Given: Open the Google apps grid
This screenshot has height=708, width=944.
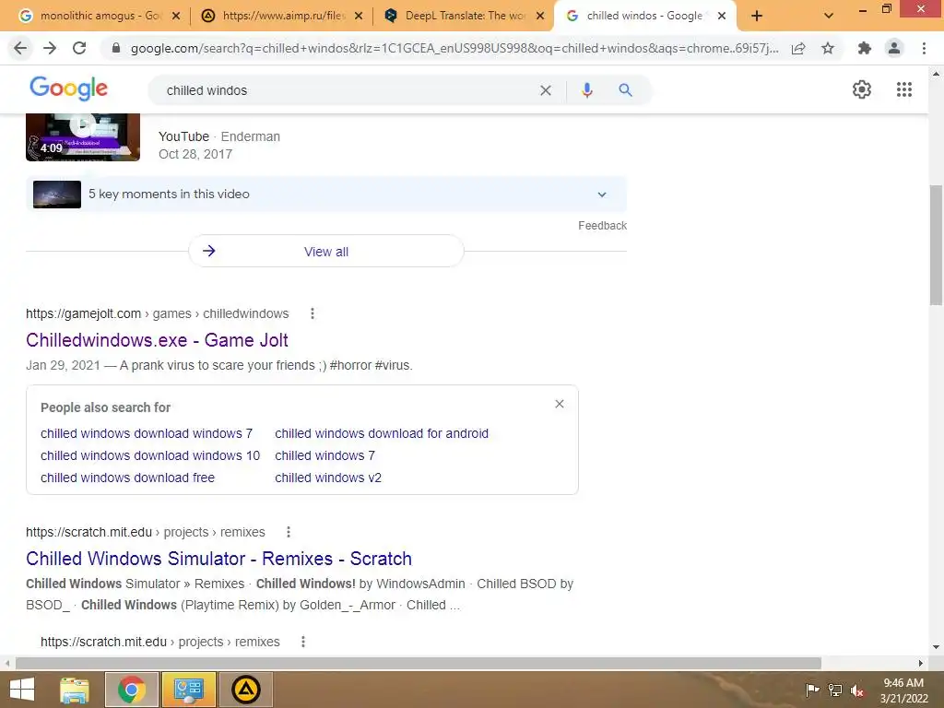Looking at the screenshot, I should point(904,89).
